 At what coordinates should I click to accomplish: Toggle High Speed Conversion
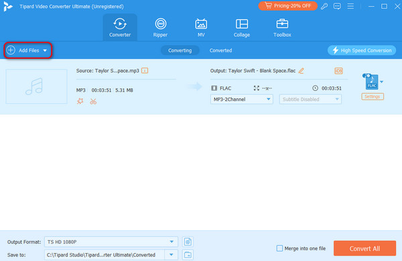(362, 50)
